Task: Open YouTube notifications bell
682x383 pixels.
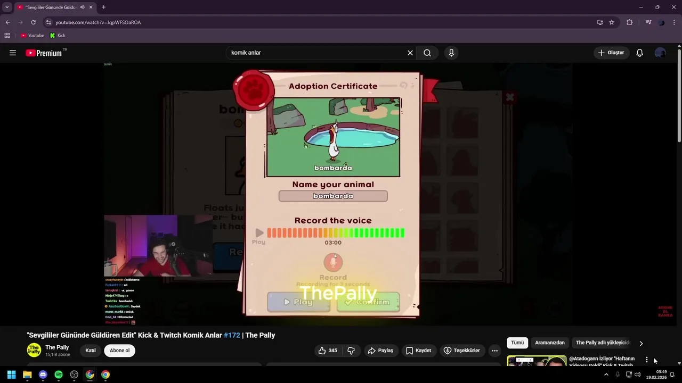Action: pos(640,53)
